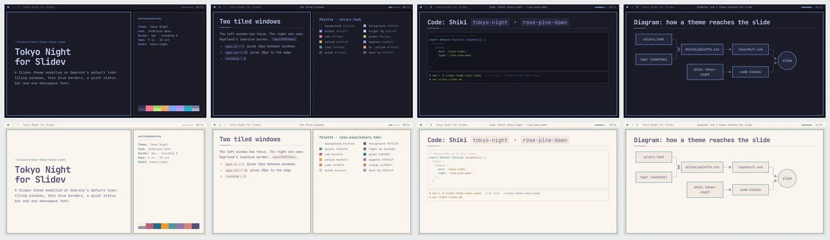The image size is (830, 240).
Task: Click the orange segment of light title slide color strip
Action: point(165,226)
